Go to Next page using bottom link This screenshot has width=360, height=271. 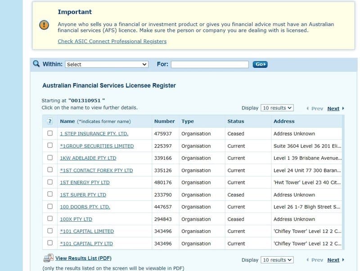[333, 260]
